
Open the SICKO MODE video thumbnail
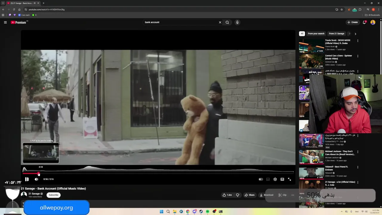coord(311,46)
